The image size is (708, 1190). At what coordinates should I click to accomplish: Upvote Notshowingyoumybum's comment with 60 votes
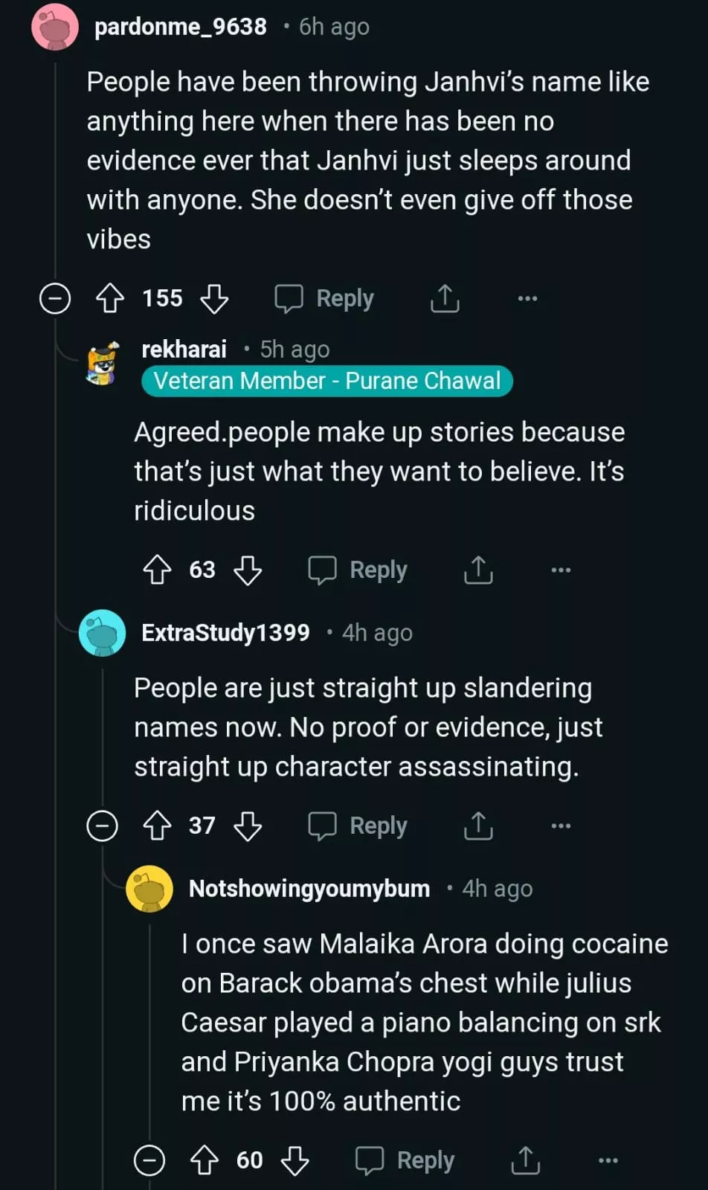(205, 1160)
